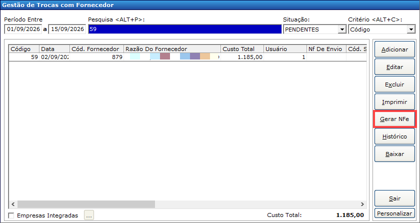Sort by Cód. Fornecedor column header
This screenshot has width=420, height=223.
[x=97, y=49]
